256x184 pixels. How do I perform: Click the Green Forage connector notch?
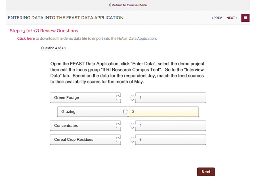(118, 98)
